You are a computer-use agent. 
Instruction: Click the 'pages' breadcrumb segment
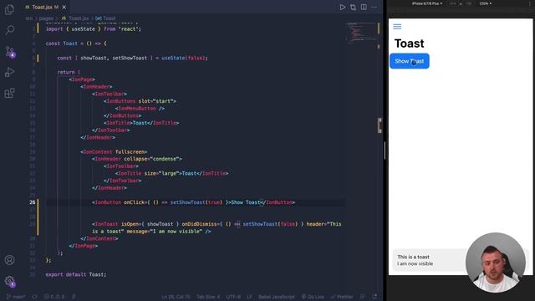46,18
